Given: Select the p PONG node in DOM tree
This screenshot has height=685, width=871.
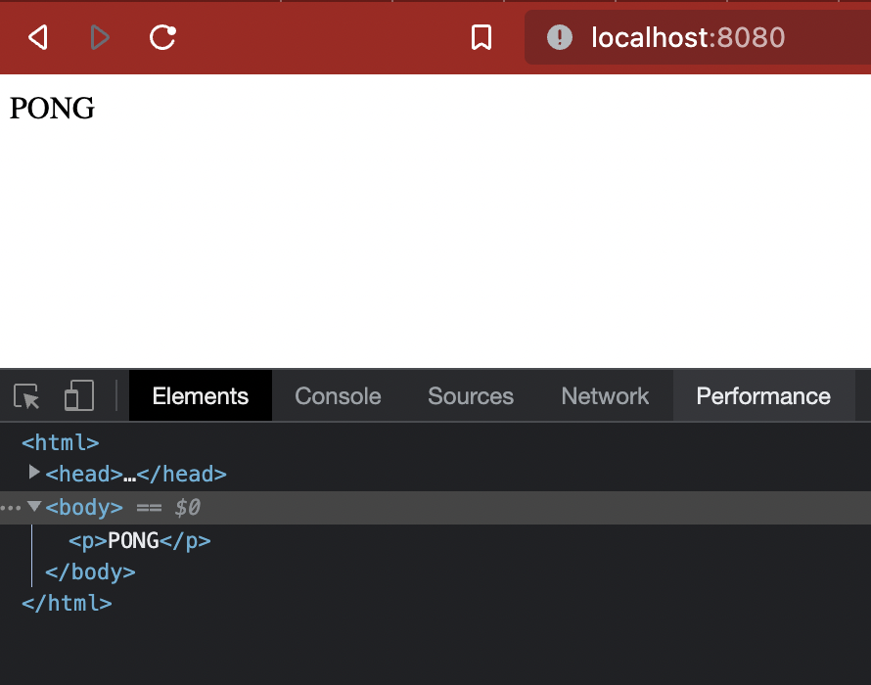Looking at the screenshot, I should click(x=139, y=540).
